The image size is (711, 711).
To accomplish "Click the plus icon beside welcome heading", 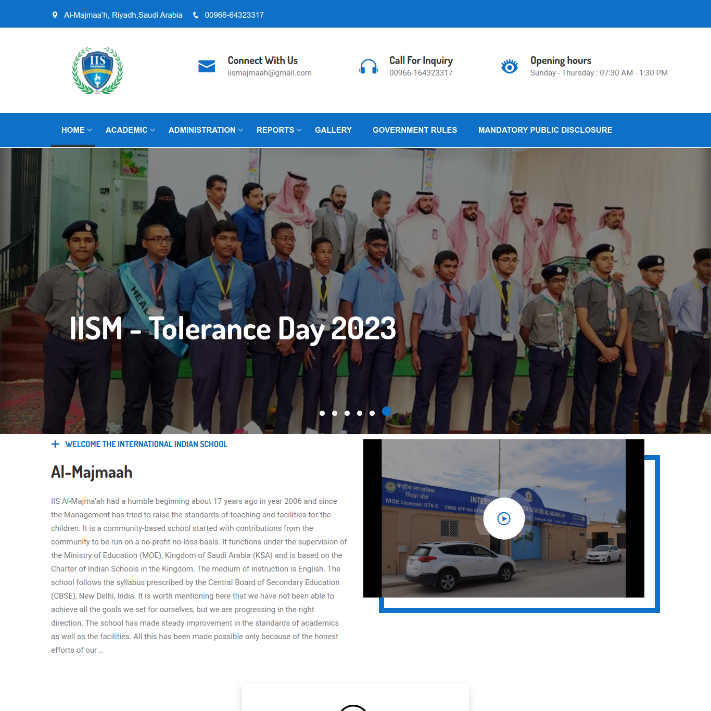I will pyautogui.click(x=55, y=444).
